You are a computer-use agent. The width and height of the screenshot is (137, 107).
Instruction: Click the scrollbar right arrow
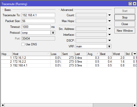tap(135, 105)
